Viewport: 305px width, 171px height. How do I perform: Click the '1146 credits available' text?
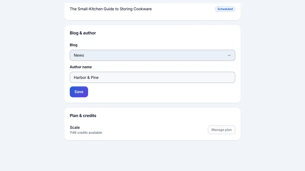click(x=86, y=133)
